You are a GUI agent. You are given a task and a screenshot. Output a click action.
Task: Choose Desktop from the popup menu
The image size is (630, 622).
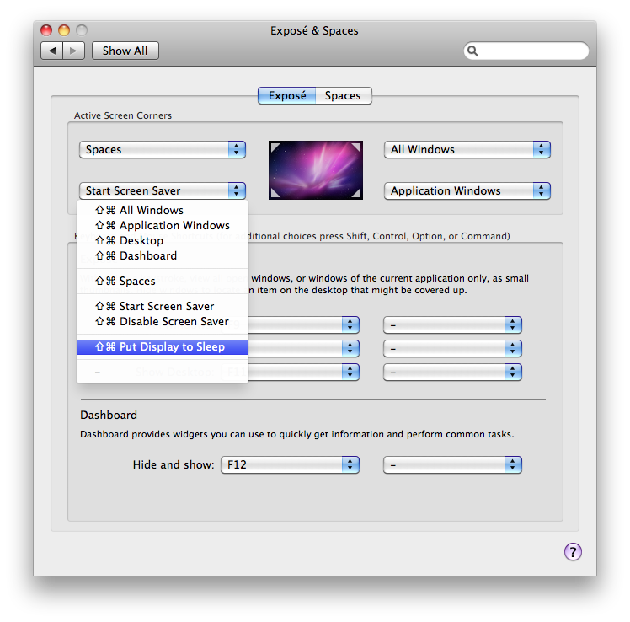(163, 241)
